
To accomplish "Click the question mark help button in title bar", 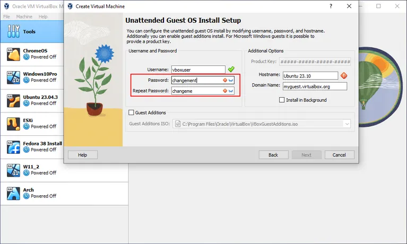I will [x=331, y=6].
